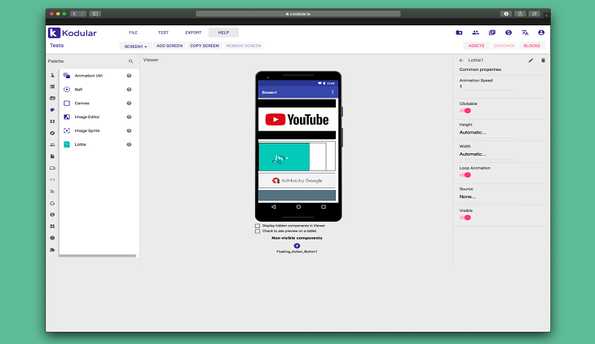The height and width of the screenshot is (344, 595).
Task: Open the Source None... asset selector
Action: click(487, 196)
